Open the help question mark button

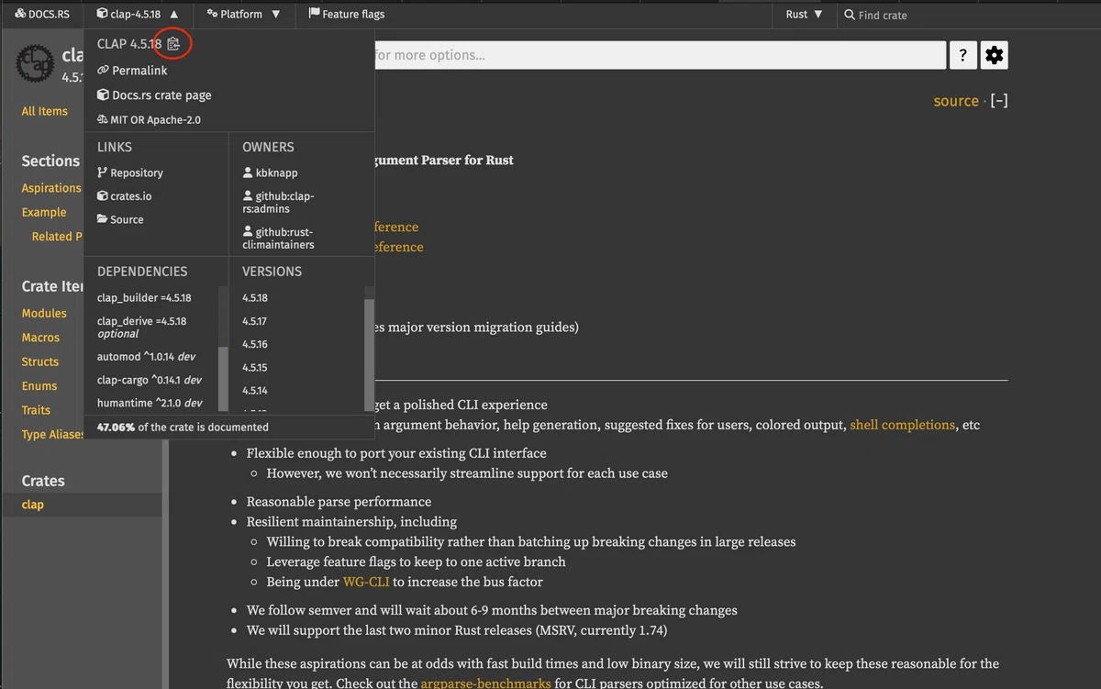click(x=962, y=55)
